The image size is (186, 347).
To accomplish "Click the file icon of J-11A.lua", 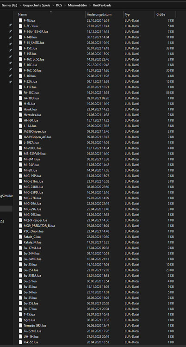I will pos(21,126).
